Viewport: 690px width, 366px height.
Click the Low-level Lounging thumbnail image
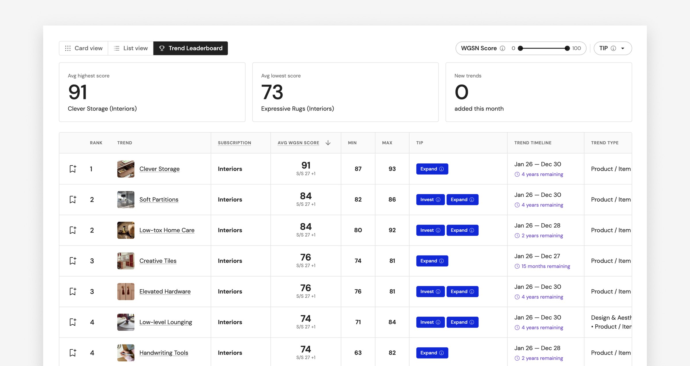(x=126, y=322)
